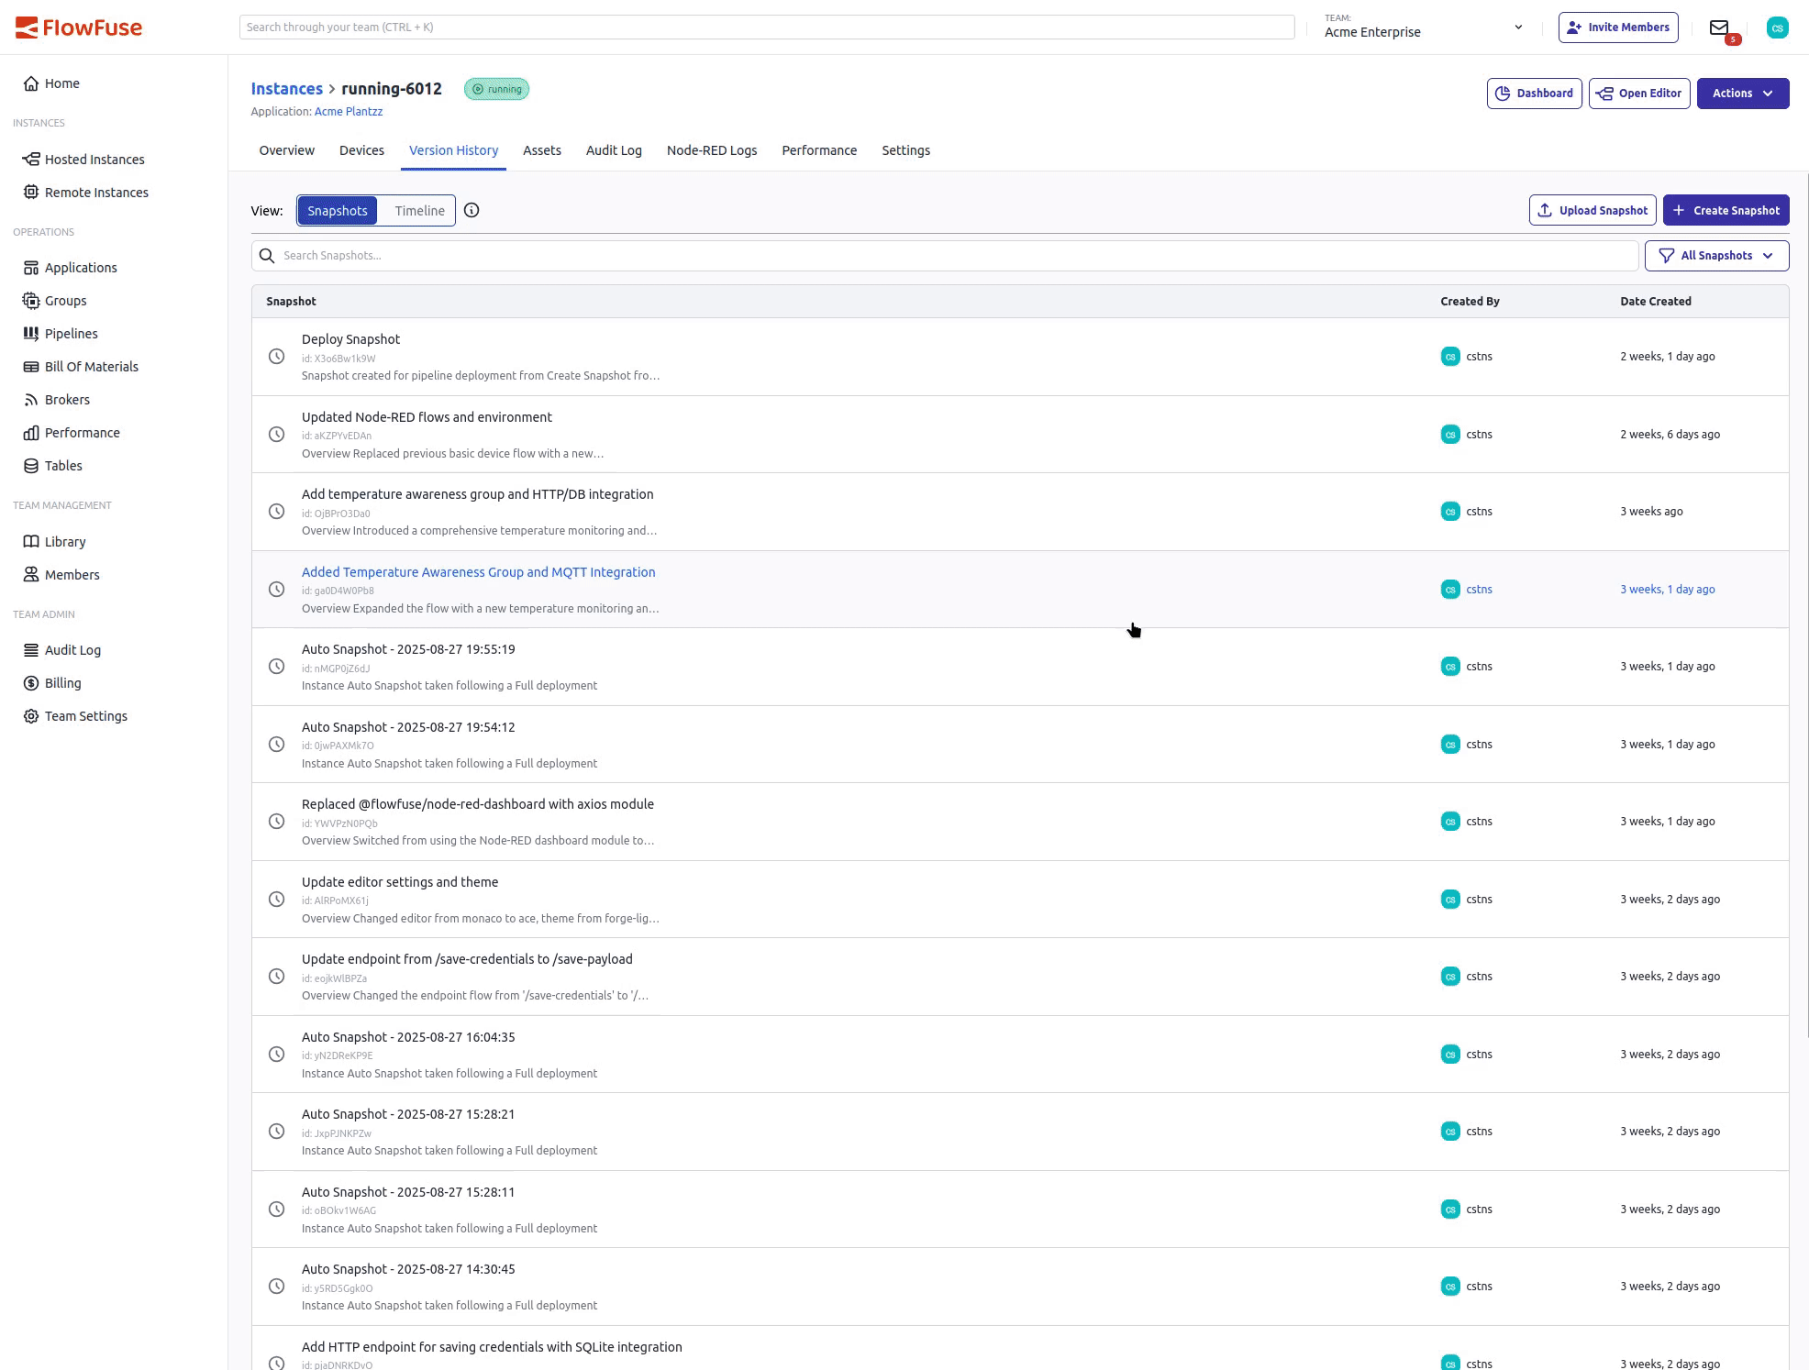Open Bill Of Materials from sidebar
Screen dimensions: 1809x1370
tap(91, 366)
